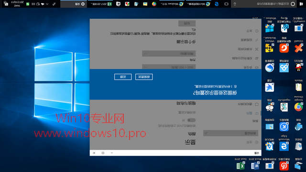The image size is (306, 172).
Task: Click the taskbar search input box
Action: (x=263, y=4)
